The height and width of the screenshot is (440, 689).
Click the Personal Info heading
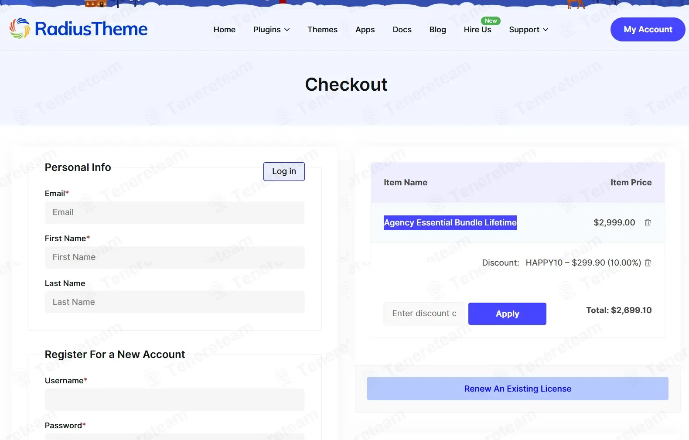(x=78, y=167)
